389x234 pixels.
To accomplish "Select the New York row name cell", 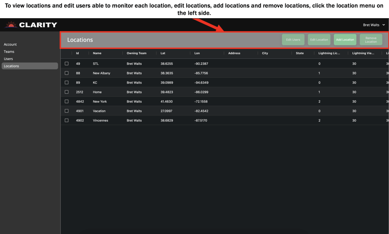I will tap(100, 102).
